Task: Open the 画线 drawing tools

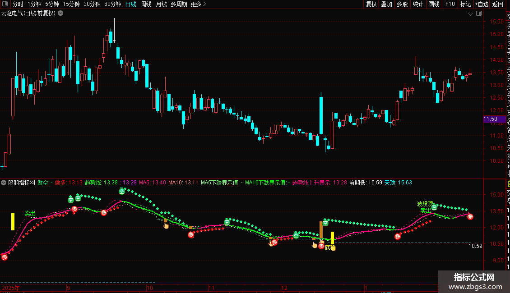Action: [434, 4]
